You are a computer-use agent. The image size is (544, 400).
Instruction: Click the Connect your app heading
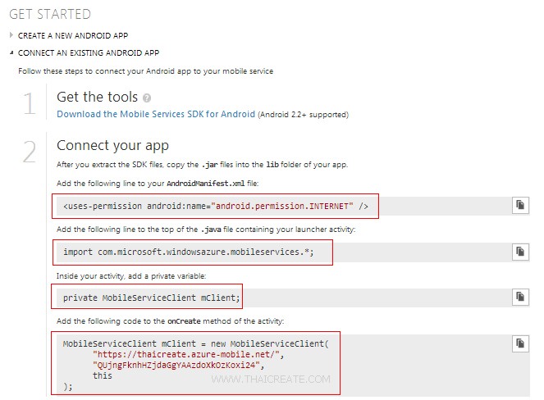112,145
